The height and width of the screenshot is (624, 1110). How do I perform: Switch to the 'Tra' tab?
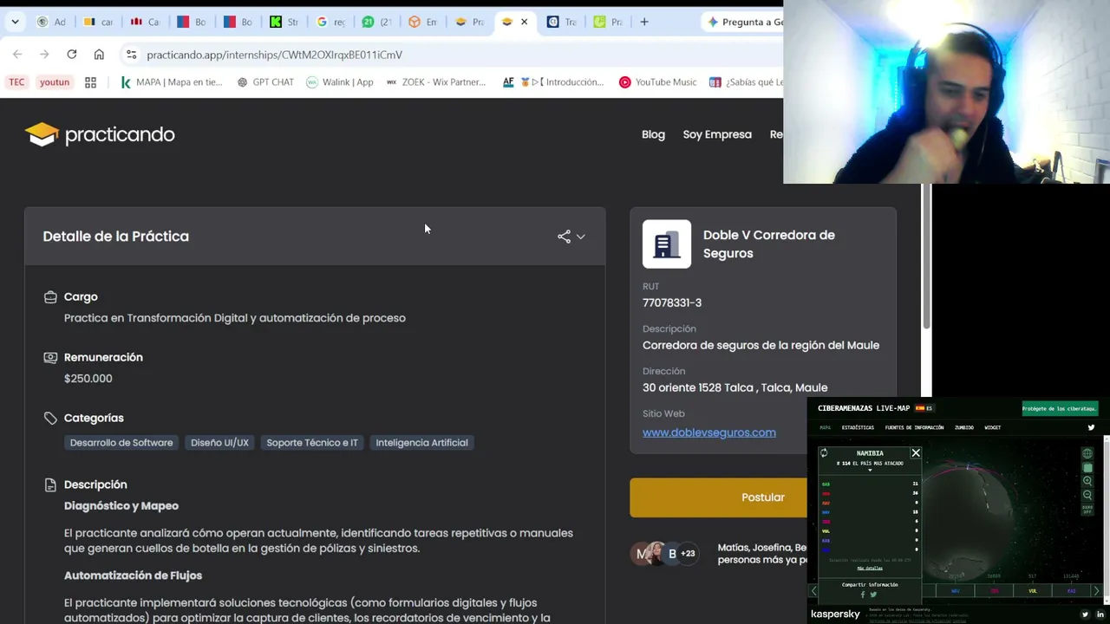point(561,22)
